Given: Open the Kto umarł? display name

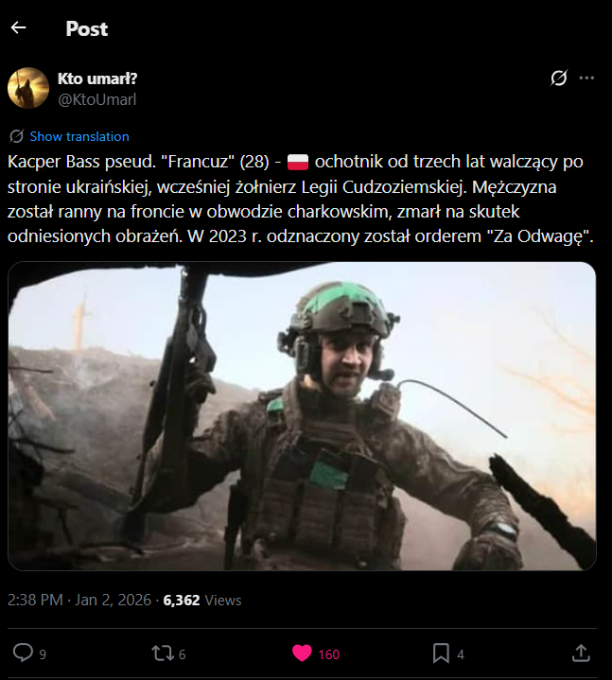Looking at the screenshot, I should [97, 78].
